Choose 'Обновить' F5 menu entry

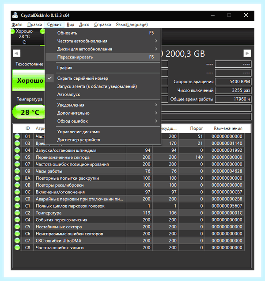click(x=103, y=33)
